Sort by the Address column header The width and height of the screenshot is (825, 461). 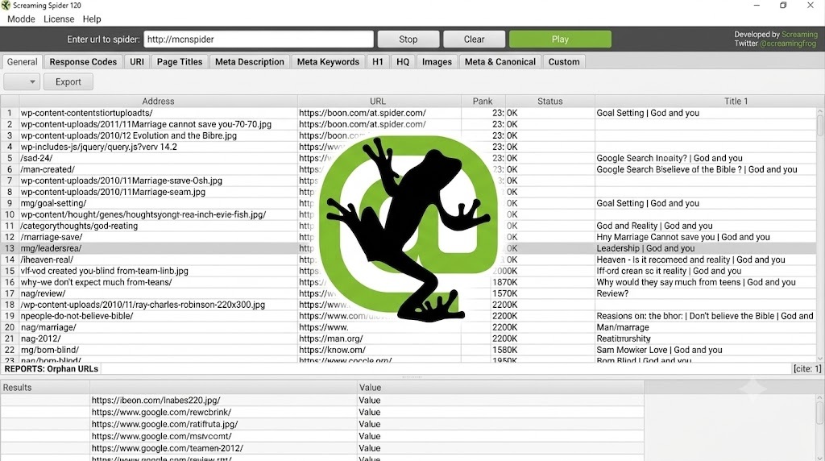pos(158,101)
